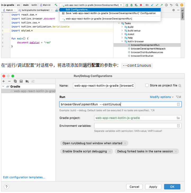
Task: Click the green build hammer icon
Action: click(x=56, y=5)
